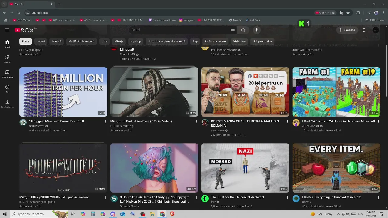Click Open in app in the address bar
388x218 pixels.
pos(325,13)
